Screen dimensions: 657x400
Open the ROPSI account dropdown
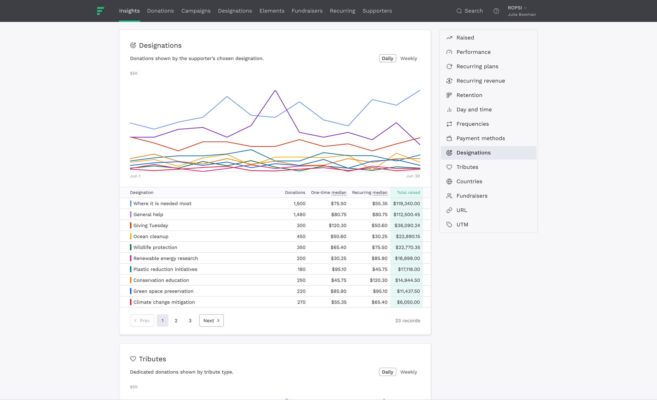pyautogui.click(x=517, y=8)
